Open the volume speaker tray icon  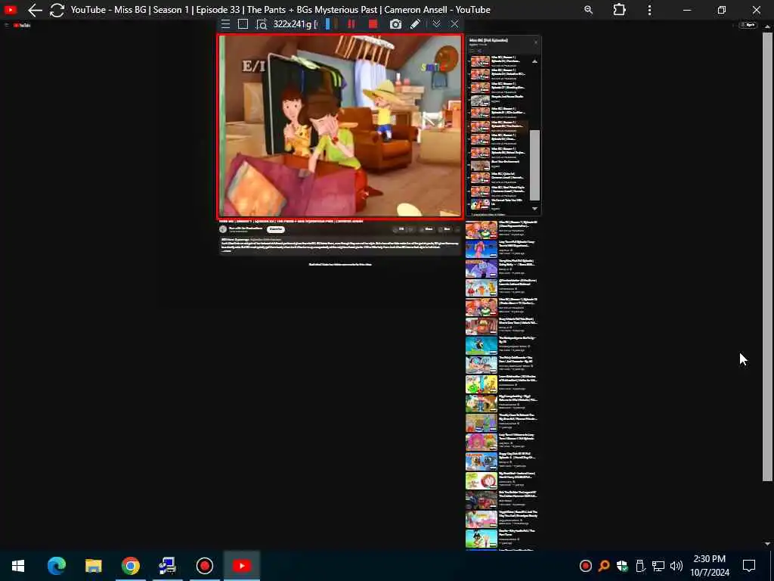(x=676, y=566)
